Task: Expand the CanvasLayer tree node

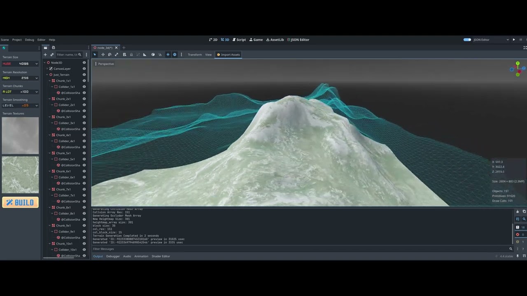Action: [47, 69]
